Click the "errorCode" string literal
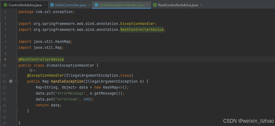Screen dimensions: 275x126 pyautogui.click(x=67, y=99)
